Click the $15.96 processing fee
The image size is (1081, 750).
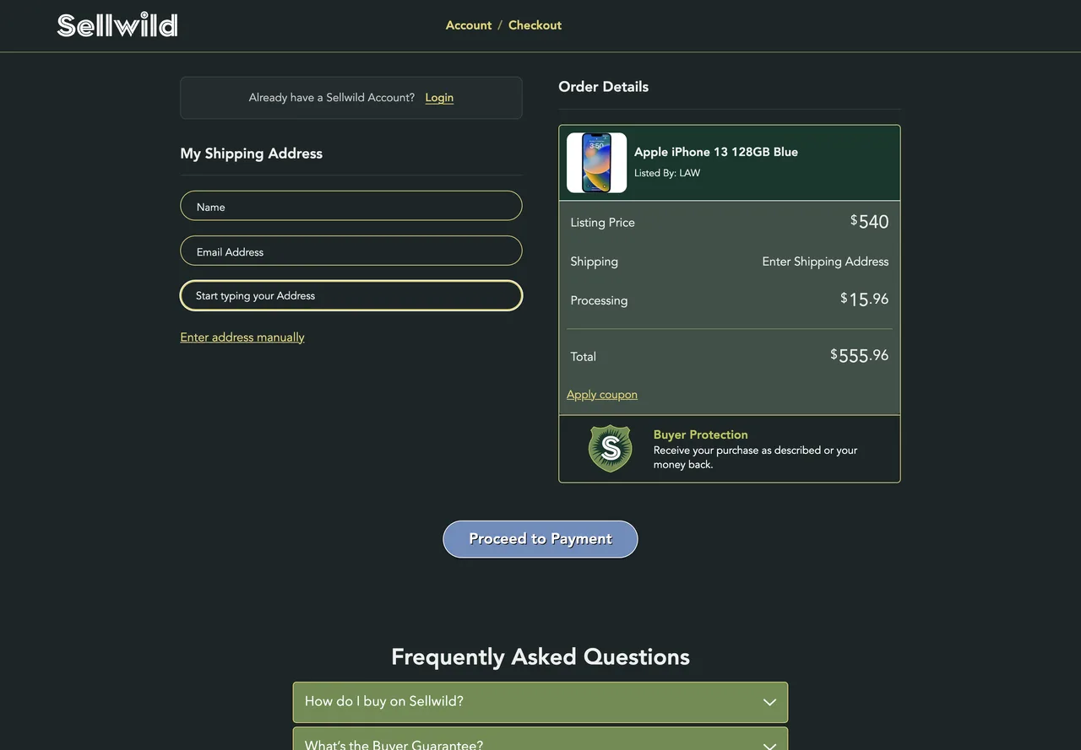865,299
